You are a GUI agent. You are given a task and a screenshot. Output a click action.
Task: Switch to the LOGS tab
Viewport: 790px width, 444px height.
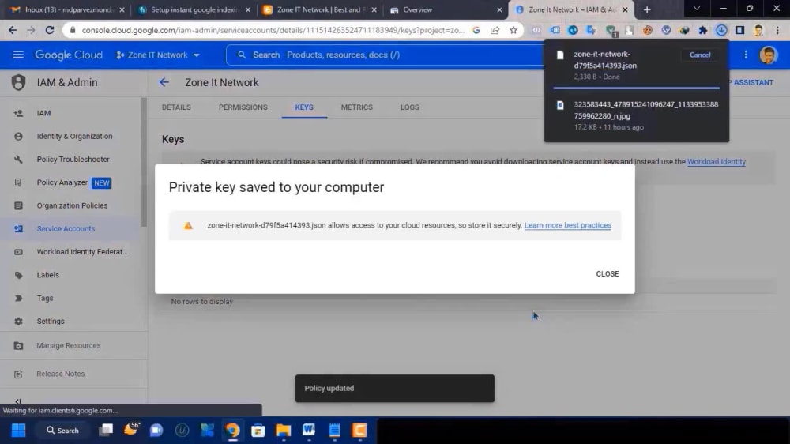coord(409,107)
